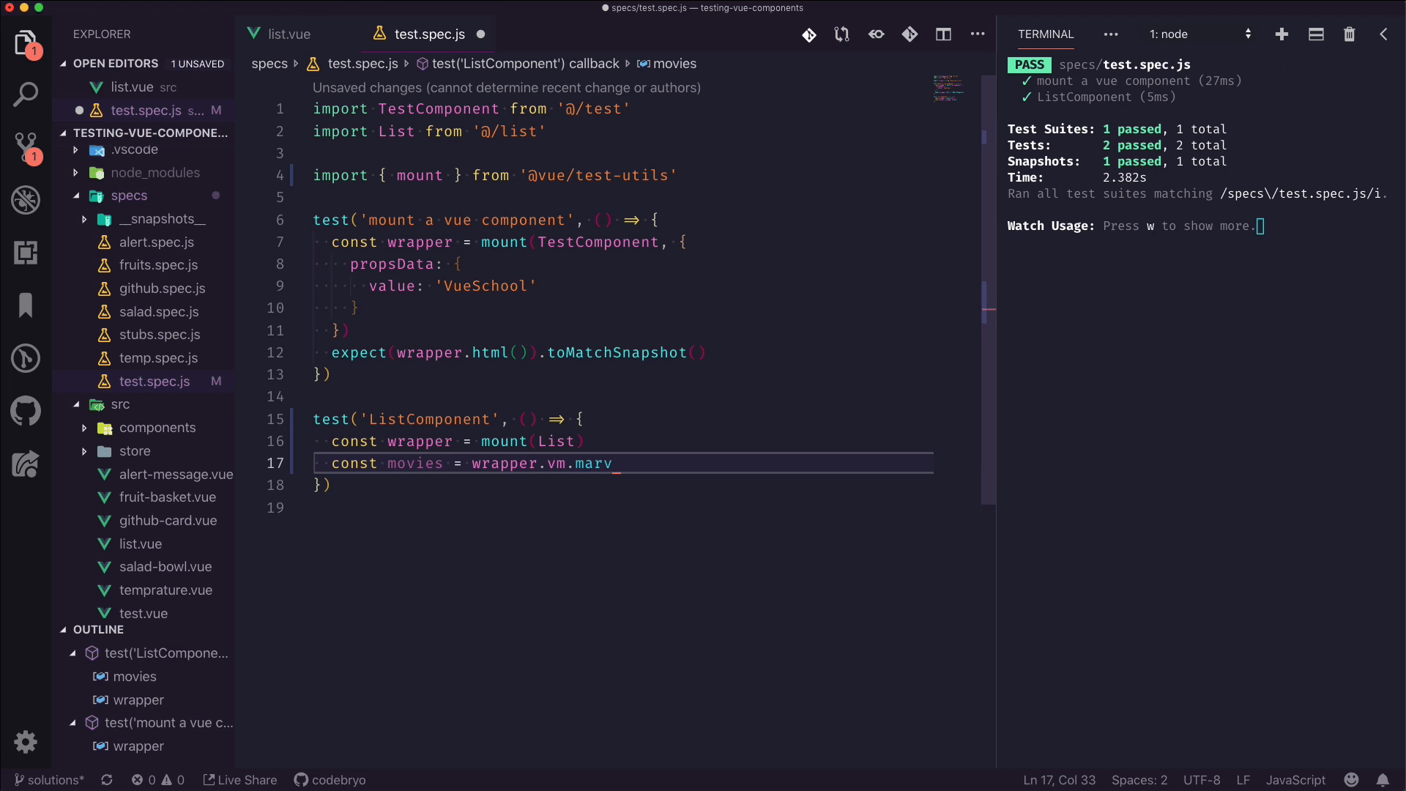
Task: Change the JavaScript language mode
Action: click(x=1295, y=780)
